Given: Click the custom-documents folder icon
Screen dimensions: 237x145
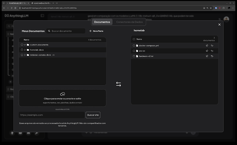Looking at the screenshot, I should click(x=28, y=45).
